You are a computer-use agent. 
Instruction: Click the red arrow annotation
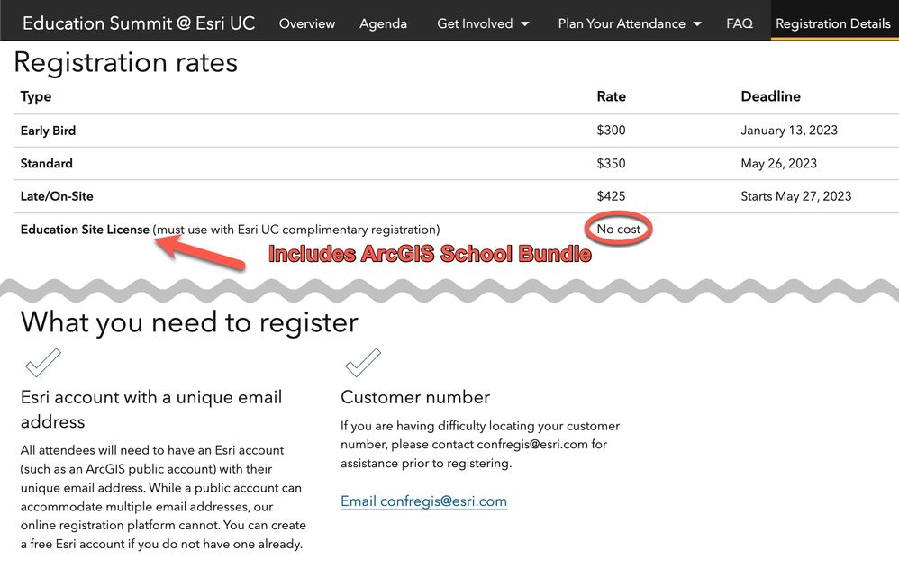pos(200,252)
